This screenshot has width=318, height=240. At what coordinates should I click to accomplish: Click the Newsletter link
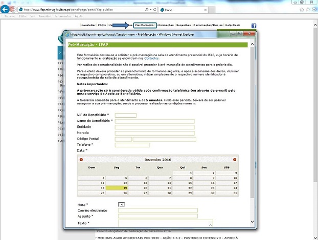pos(88,25)
